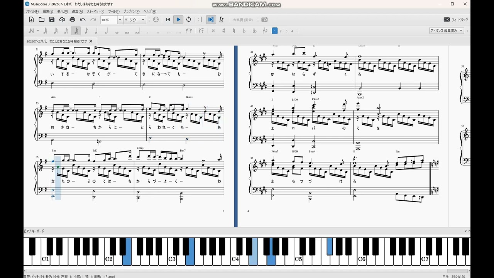Flip note stem direction
This screenshot has width=494, height=278.
pos(265,31)
